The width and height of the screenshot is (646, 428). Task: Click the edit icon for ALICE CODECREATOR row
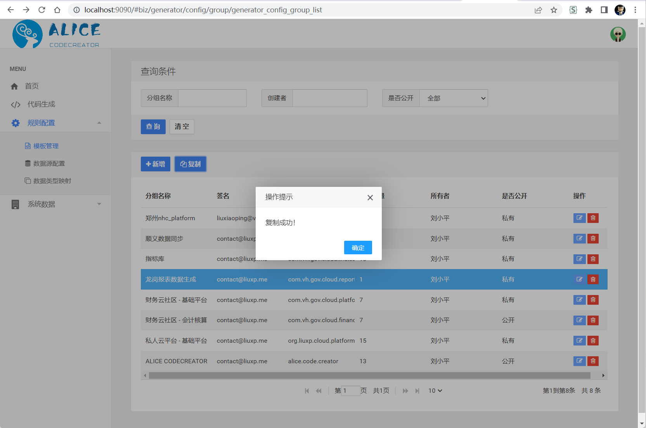(579, 361)
